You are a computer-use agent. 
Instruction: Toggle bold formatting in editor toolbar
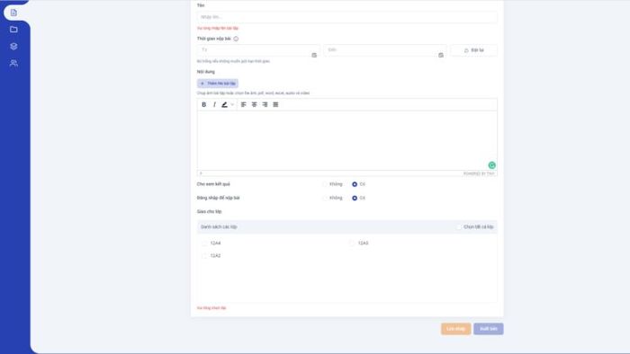click(x=203, y=104)
